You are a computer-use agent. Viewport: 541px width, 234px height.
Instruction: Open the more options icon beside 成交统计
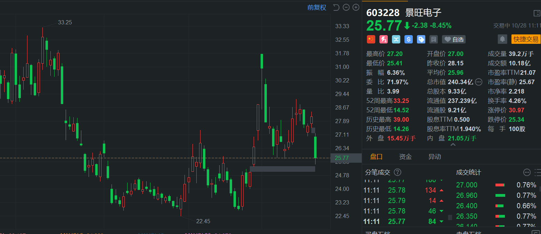click(527, 172)
